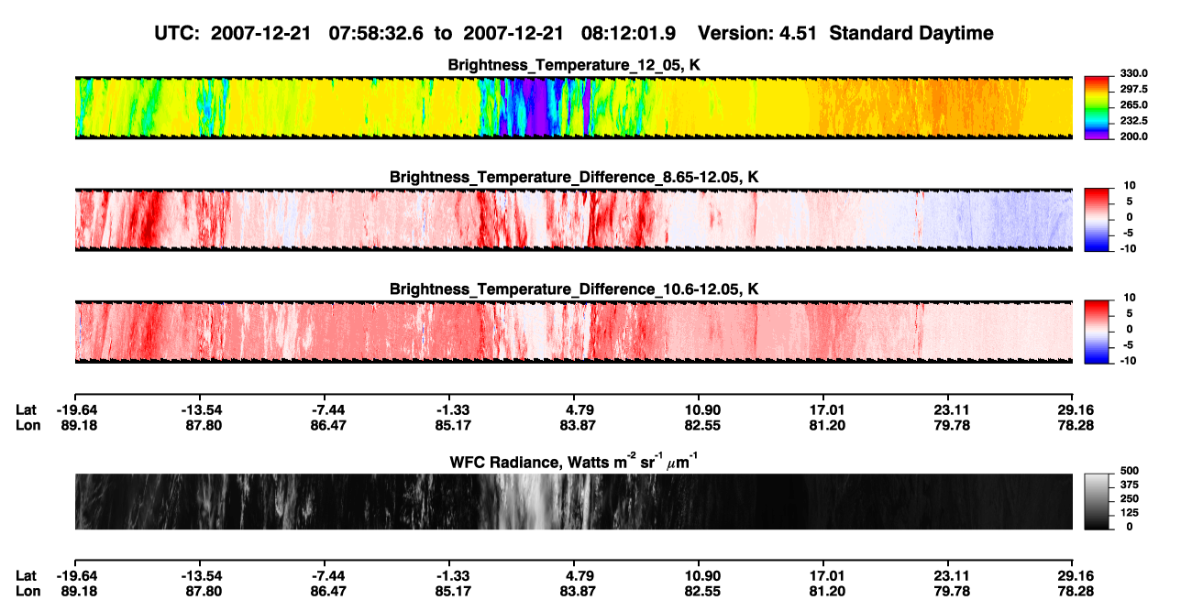The width and height of the screenshot is (1192, 611).
Task: Click the 265.0 colorbar tick label
Action: [1133, 104]
